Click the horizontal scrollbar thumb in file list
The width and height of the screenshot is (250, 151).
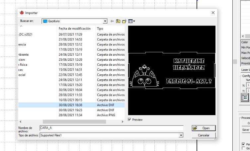tap(74, 122)
